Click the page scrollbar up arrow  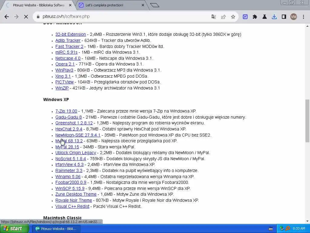pos(307,26)
